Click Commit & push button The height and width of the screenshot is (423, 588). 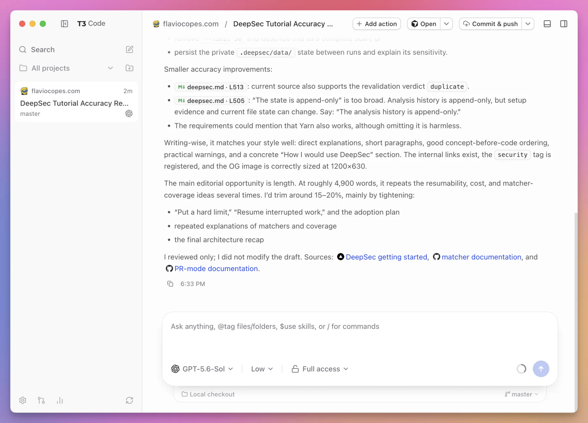point(490,24)
